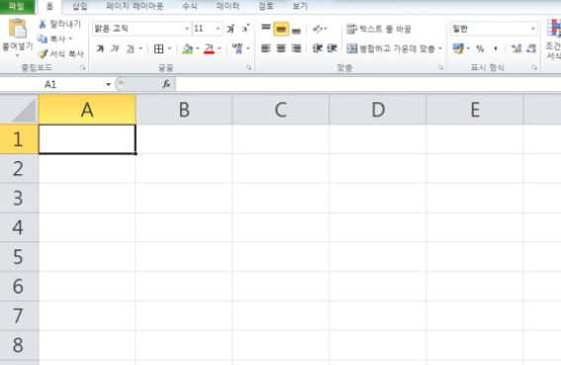Decrease font size with the shrink-font icon
Viewport: 561px width, 365px height.
(x=245, y=29)
